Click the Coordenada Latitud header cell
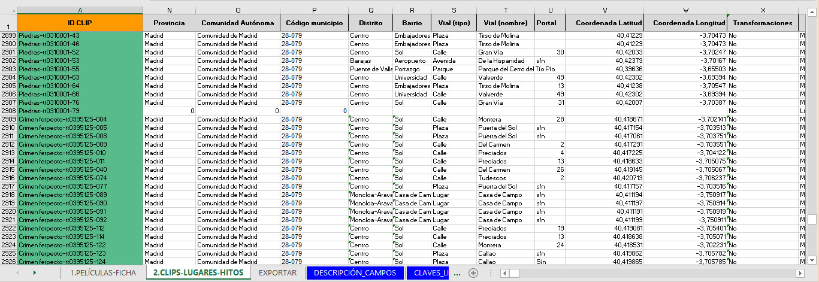 pyautogui.click(x=605, y=23)
